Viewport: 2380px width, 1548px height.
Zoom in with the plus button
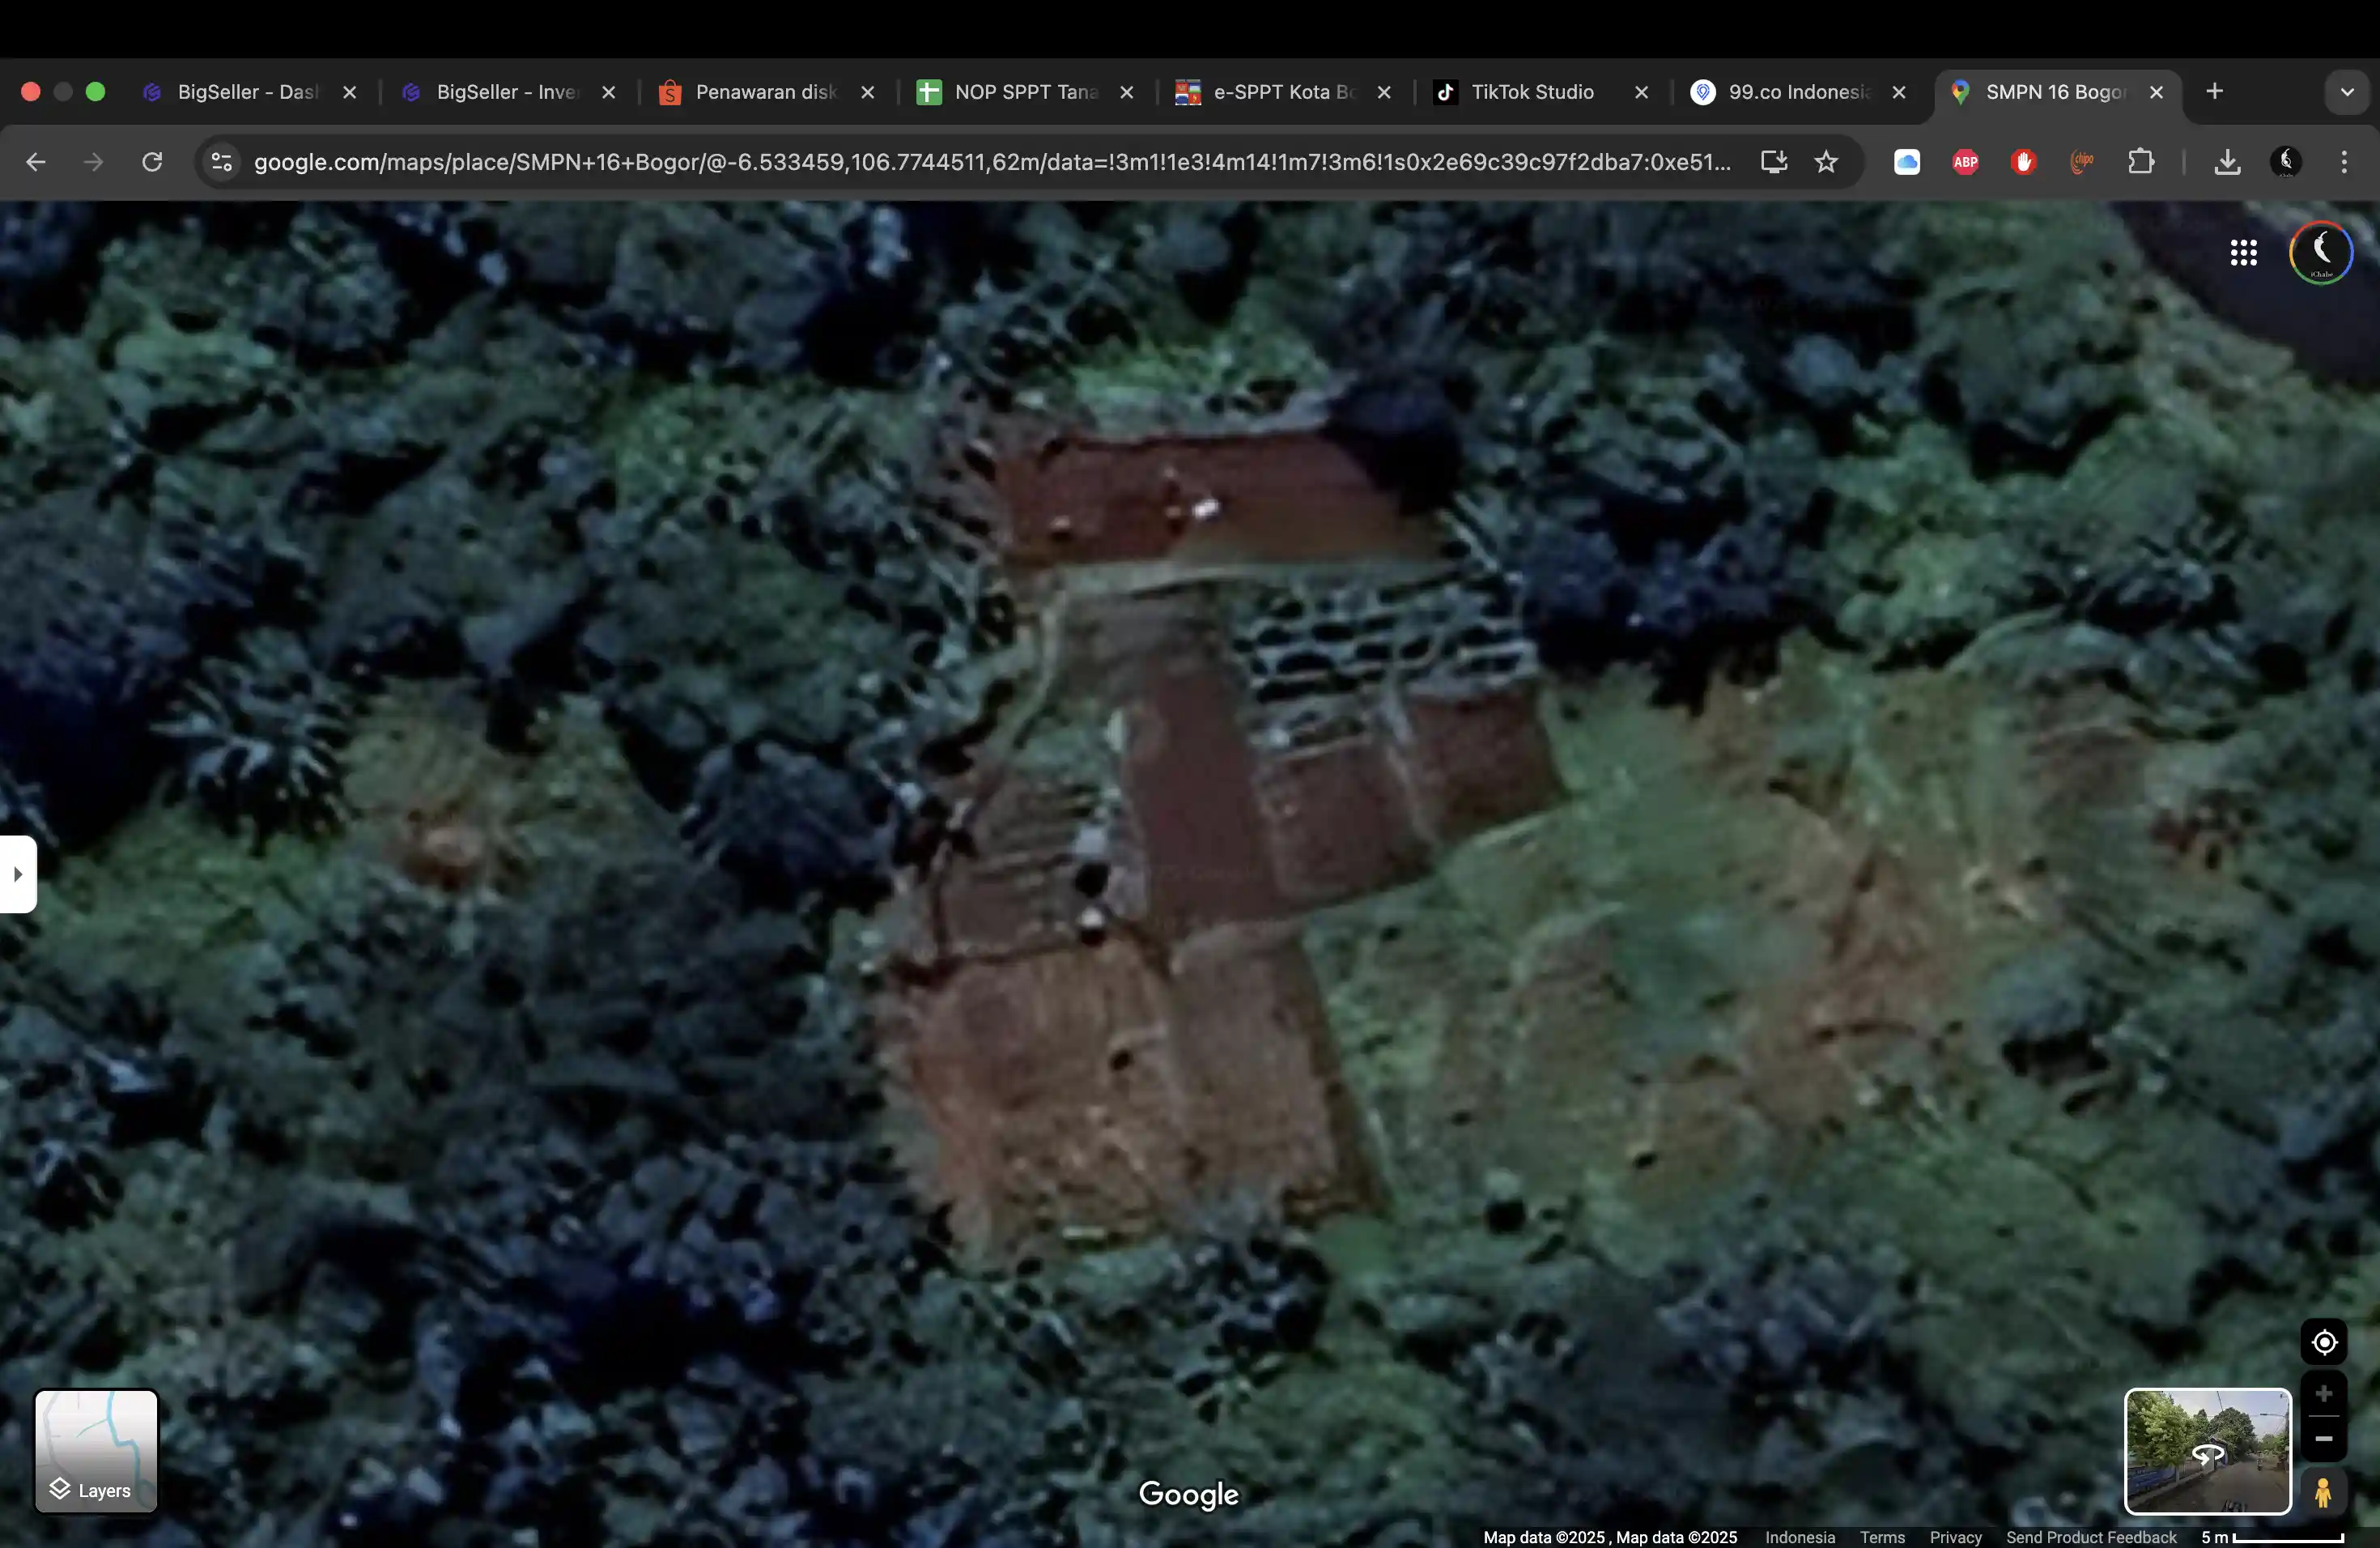2323,1393
